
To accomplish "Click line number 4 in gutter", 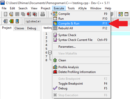I will 46,45.
